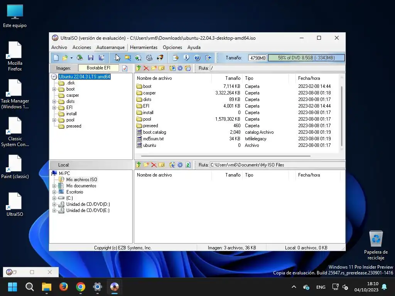Open the Windows Start button
The height and width of the screenshot is (296, 395).
pos(12,287)
